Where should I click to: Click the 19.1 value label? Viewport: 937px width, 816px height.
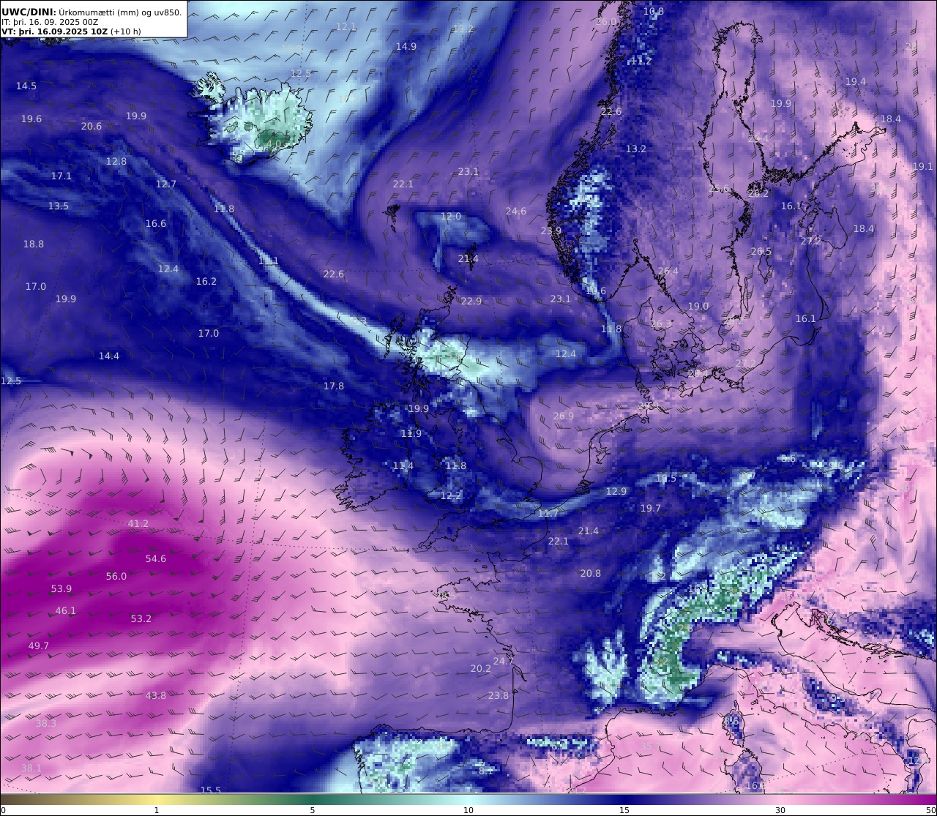[x=923, y=166]
